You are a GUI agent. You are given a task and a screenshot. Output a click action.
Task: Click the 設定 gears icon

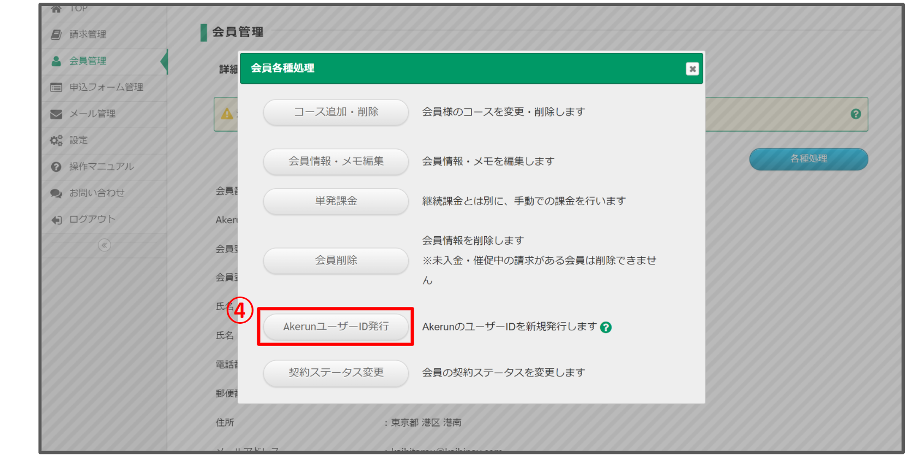pos(56,140)
